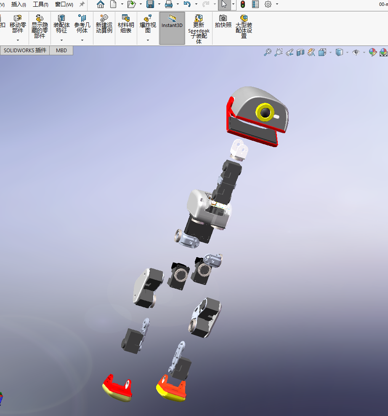The width and height of the screenshot is (388, 416).
Task: Open the 窗口(W) menu
Action: click(64, 5)
